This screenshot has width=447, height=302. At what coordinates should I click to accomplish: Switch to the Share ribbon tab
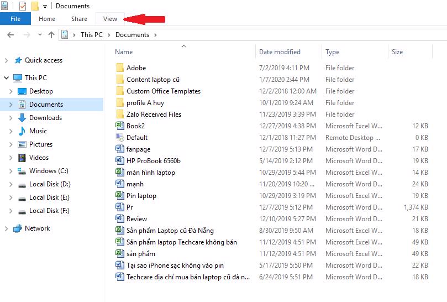click(79, 19)
